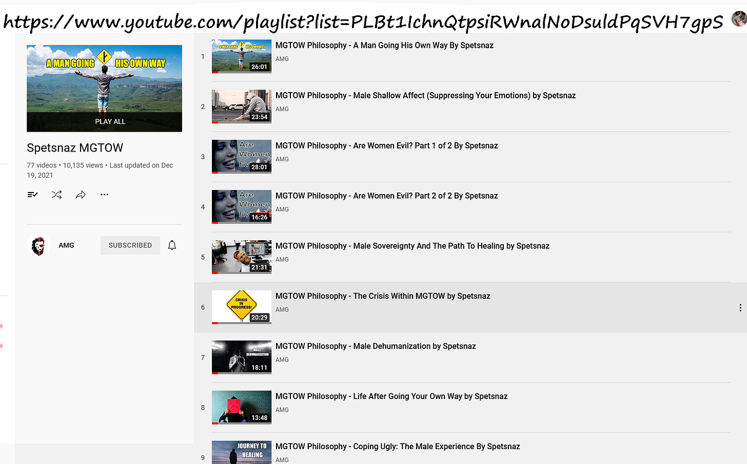The height and width of the screenshot is (464, 747).
Task: Click the 16:26 Are Women Evil thumbnail
Action: tap(242, 207)
